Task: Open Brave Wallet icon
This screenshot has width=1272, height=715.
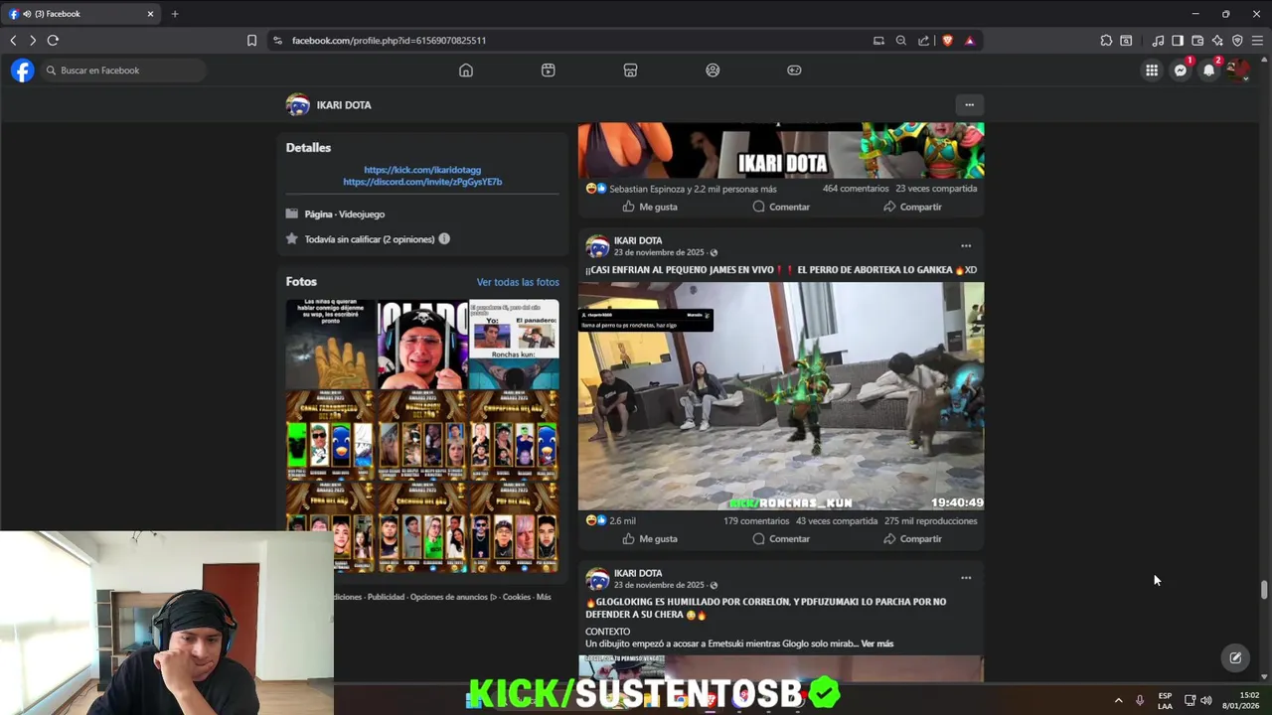Action: pyautogui.click(x=1197, y=41)
